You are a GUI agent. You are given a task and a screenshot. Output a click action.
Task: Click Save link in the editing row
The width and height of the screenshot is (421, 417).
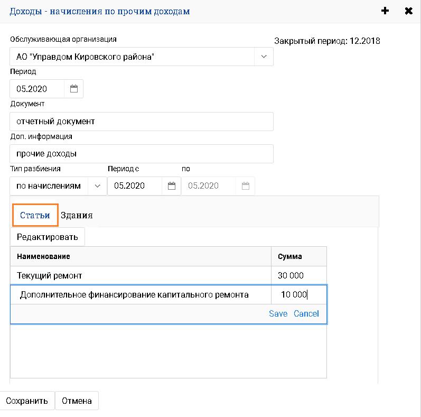[x=278, y=313]
